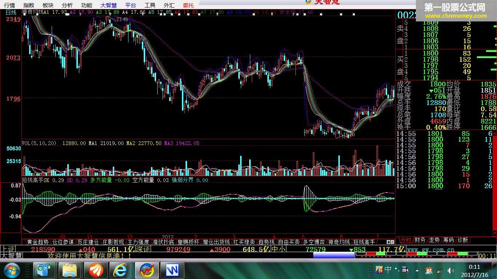Open the red 委托 menu
Screen dimensions: 497x279
coord(188,5)
